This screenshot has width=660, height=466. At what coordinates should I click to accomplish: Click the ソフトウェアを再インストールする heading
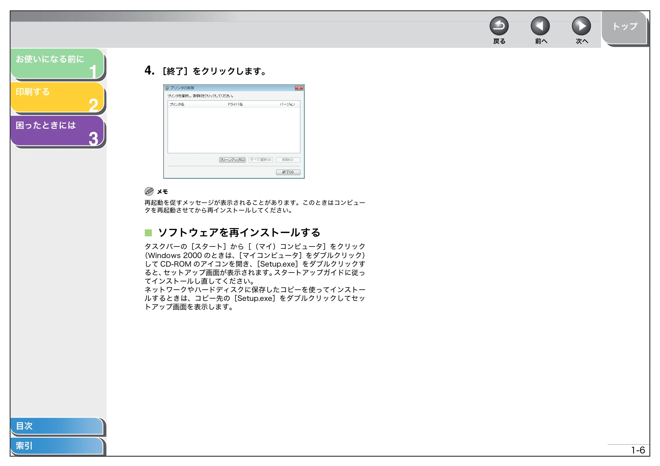point(239,233)
